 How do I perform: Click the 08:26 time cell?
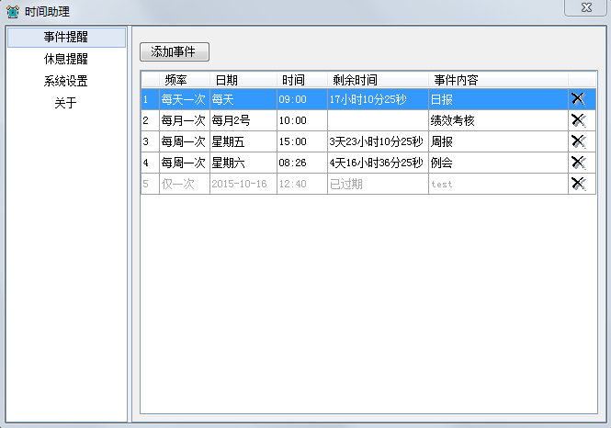tap(302, 163)
